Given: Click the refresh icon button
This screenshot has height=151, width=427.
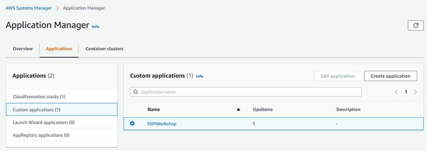Looking at the screenshot, I should (x=416, y=25).
